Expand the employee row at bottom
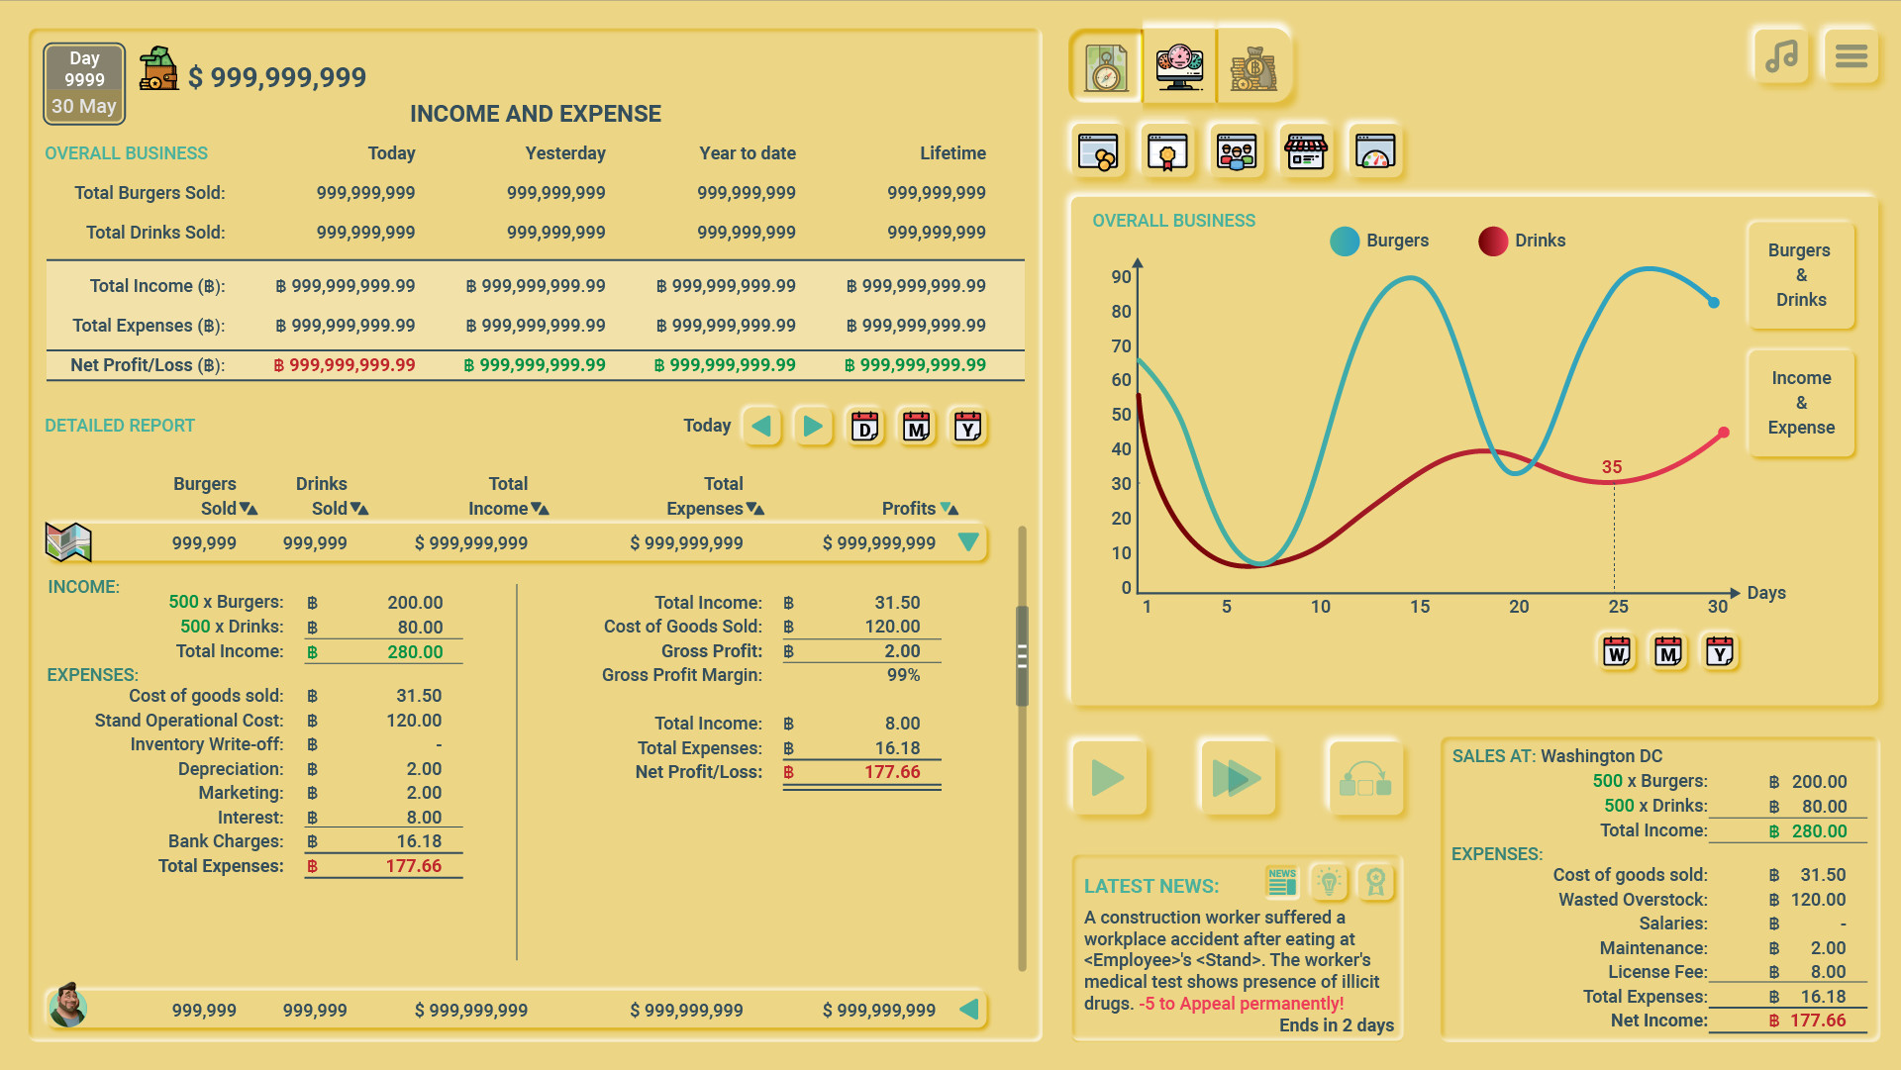 [x=968, y=1010]
